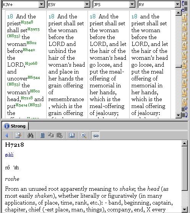Open search with the binoculars icon
The width and height of the screenshot is (190, 213).
(30, 136)
